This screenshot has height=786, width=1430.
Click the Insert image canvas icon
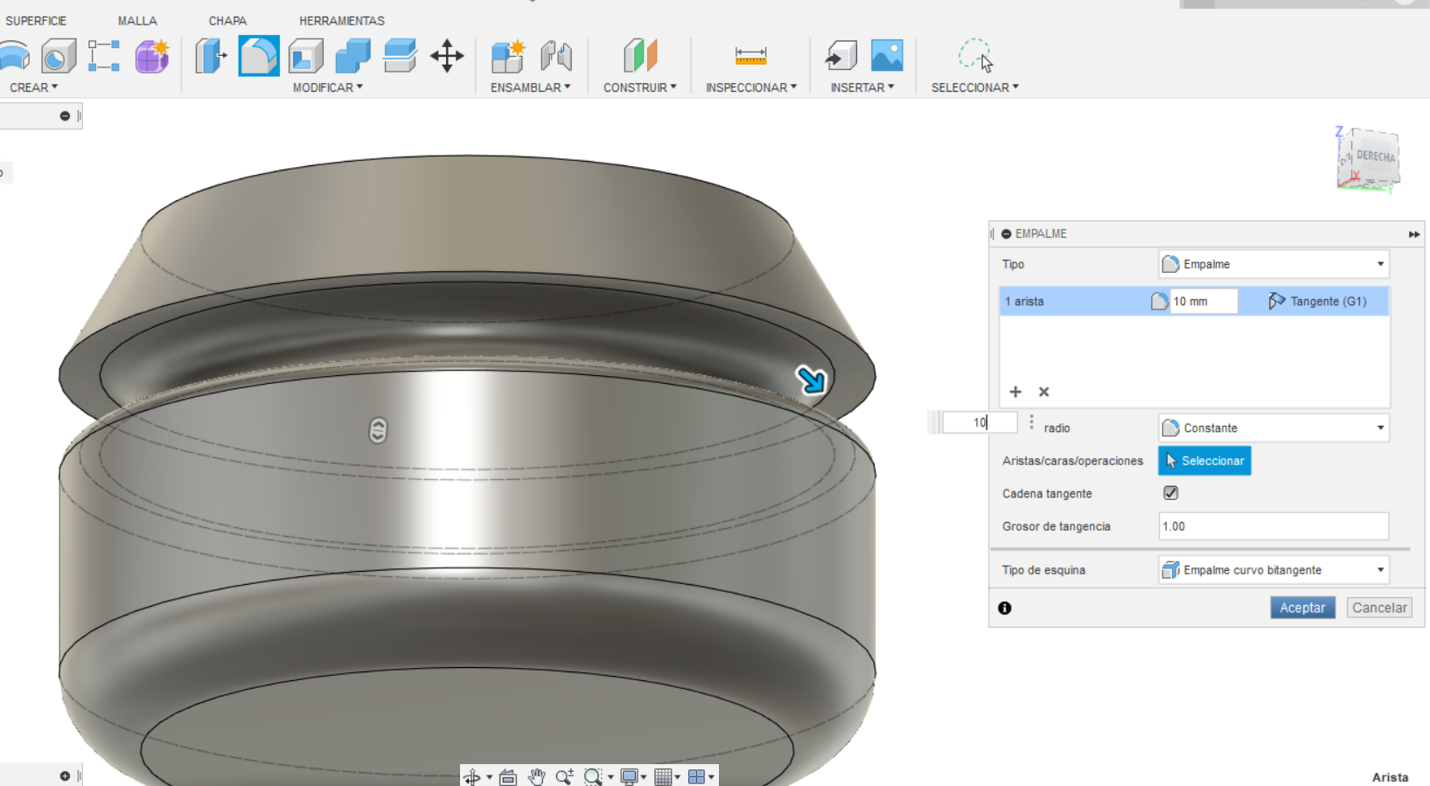(887, 56)
